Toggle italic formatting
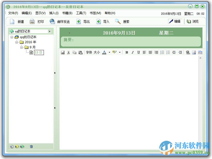 coord(133,52)
